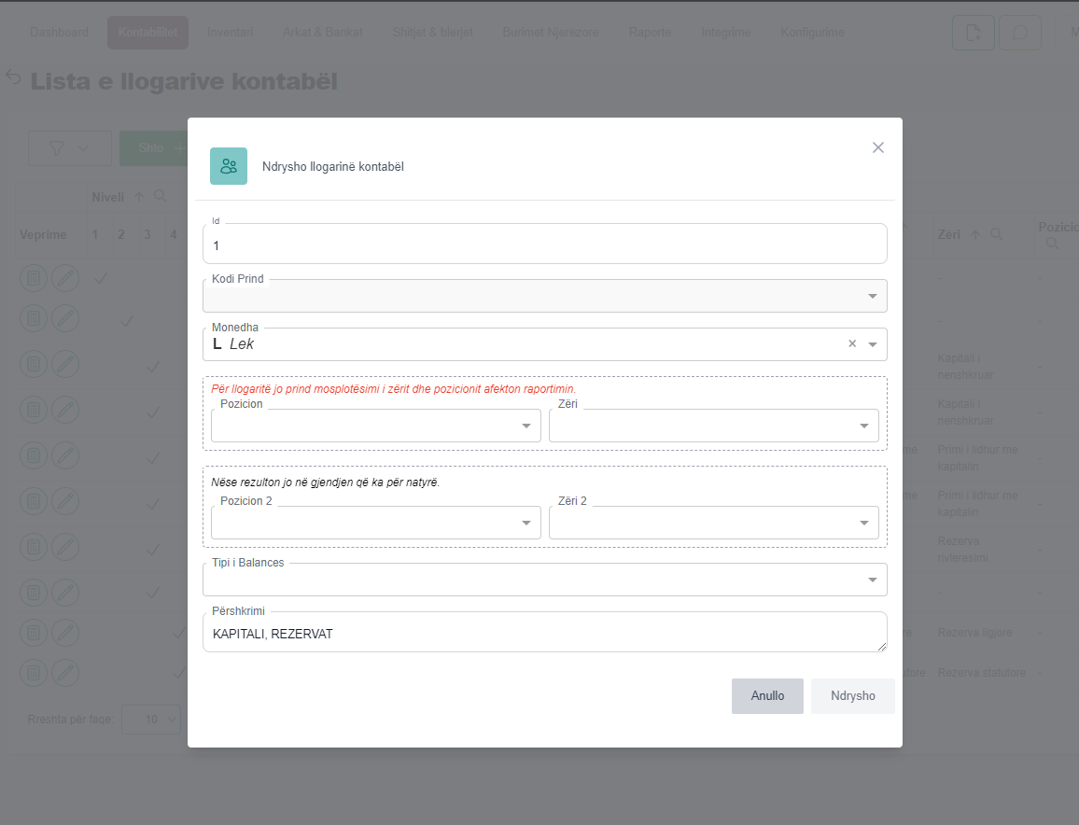Open the Zëri 2 dropdown

[x=863, y=523]
